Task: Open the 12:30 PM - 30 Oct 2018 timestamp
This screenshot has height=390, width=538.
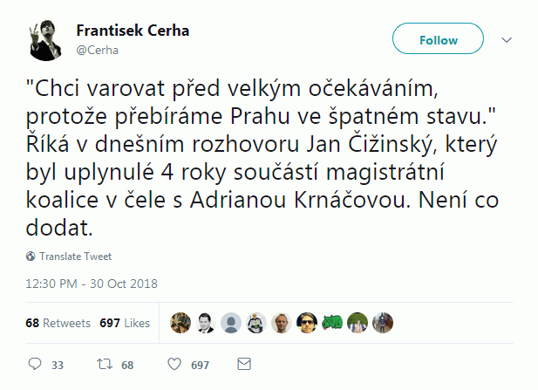Action: tap(92, 284)
